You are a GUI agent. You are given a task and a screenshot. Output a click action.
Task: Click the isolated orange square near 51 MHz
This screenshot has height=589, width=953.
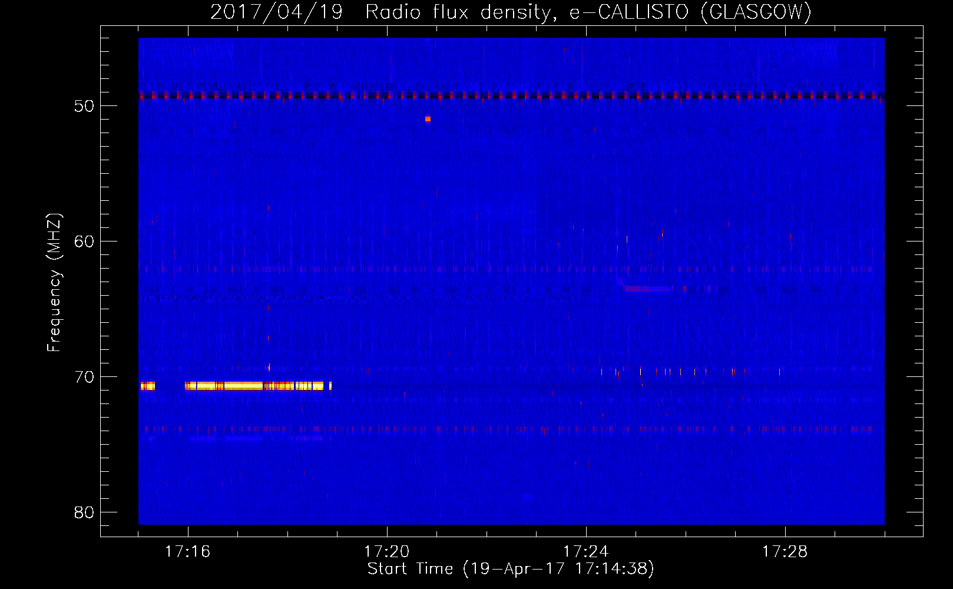428,119
